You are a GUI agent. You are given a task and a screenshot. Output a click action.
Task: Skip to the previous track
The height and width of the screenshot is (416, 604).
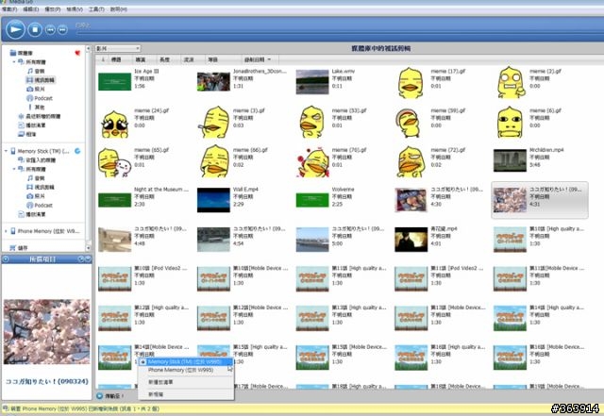click(50, 29)
